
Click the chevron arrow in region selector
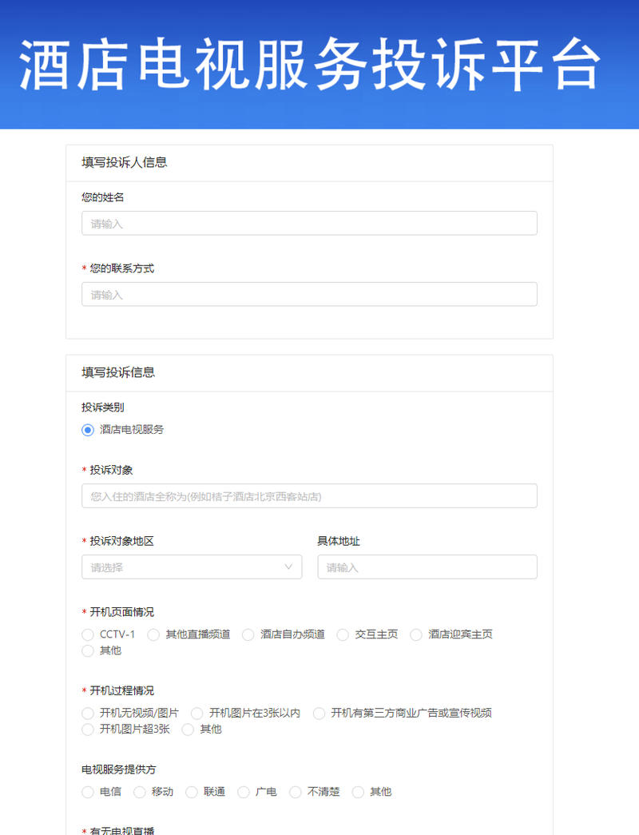click(x=288, y=567)
